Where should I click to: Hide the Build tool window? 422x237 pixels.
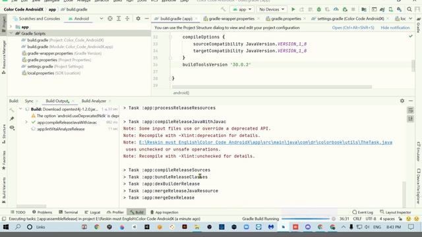click(411, 101)
